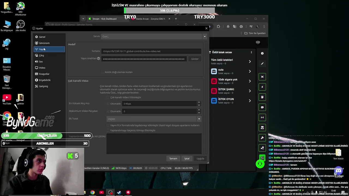This screenshot has width=349, height=196.
Task: Increase the Maksimum Video Parçaları value
Action: 199,110
